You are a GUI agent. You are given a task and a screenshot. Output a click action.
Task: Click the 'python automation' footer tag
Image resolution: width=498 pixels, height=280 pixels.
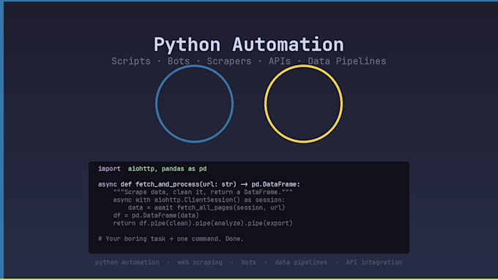[127, 262]
